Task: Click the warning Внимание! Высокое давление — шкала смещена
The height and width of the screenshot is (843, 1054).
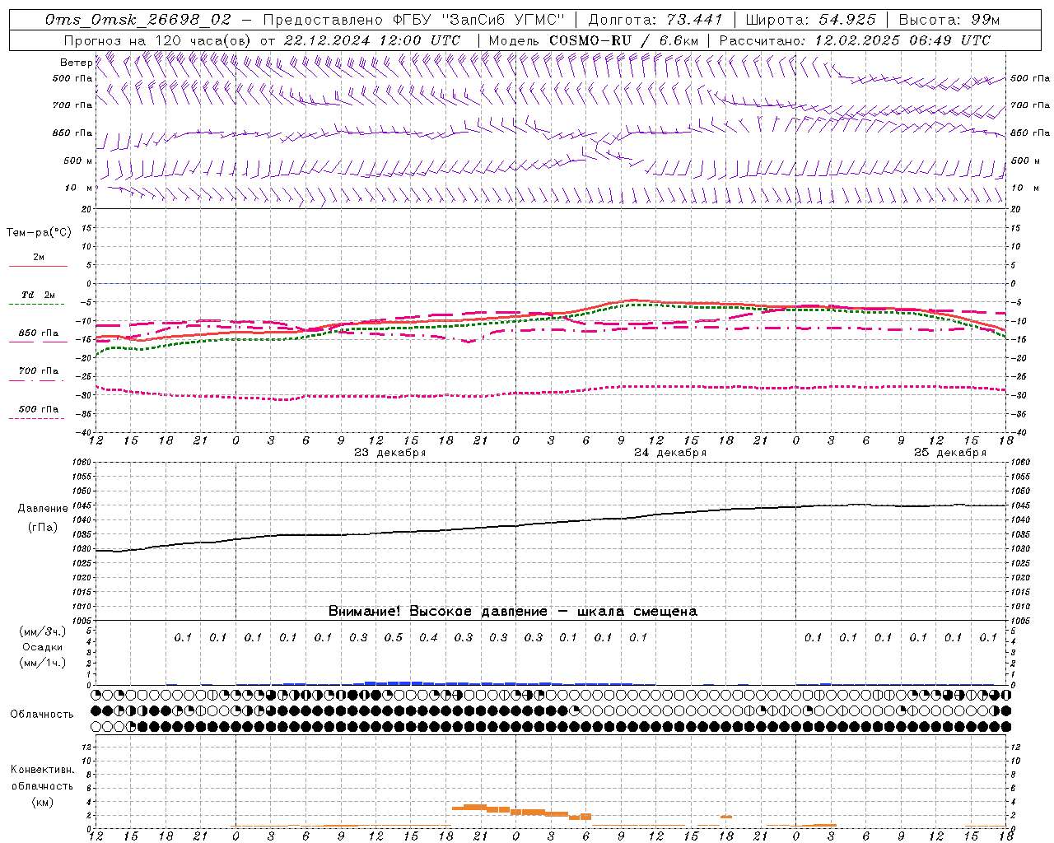Action: click(513, 612)
